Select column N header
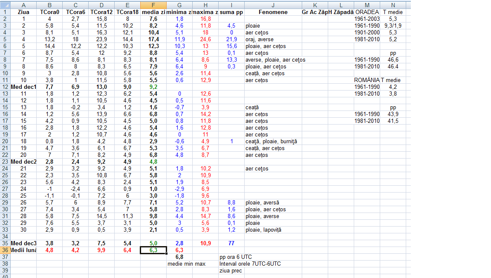491x278 pixels. 393,5
